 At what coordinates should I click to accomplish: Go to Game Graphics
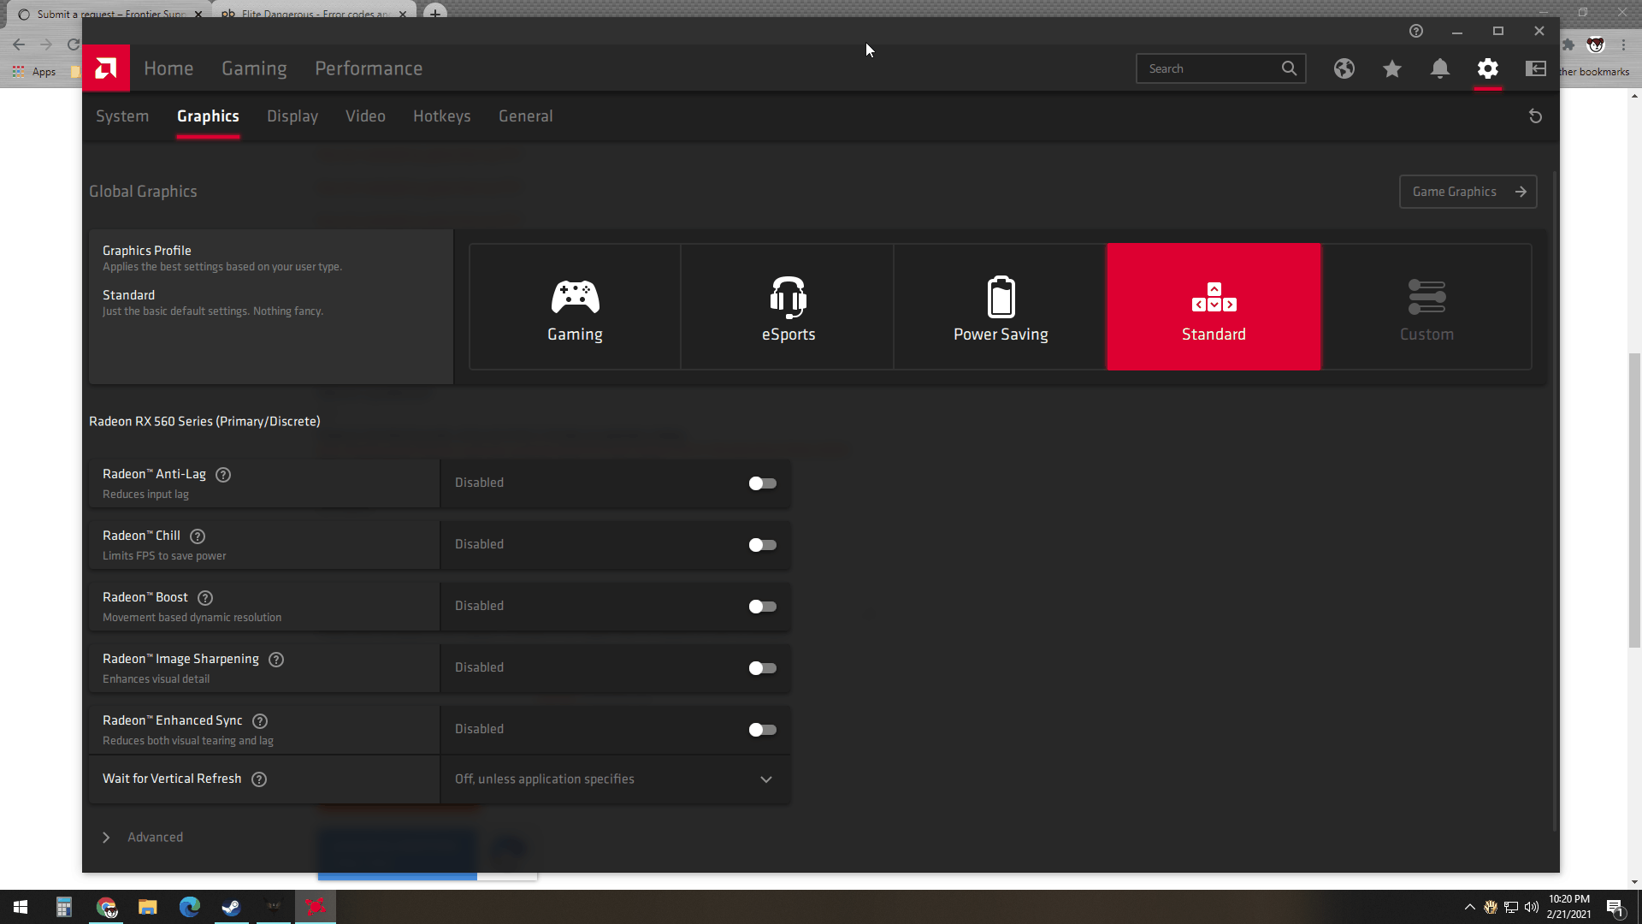coord(1468,192)
